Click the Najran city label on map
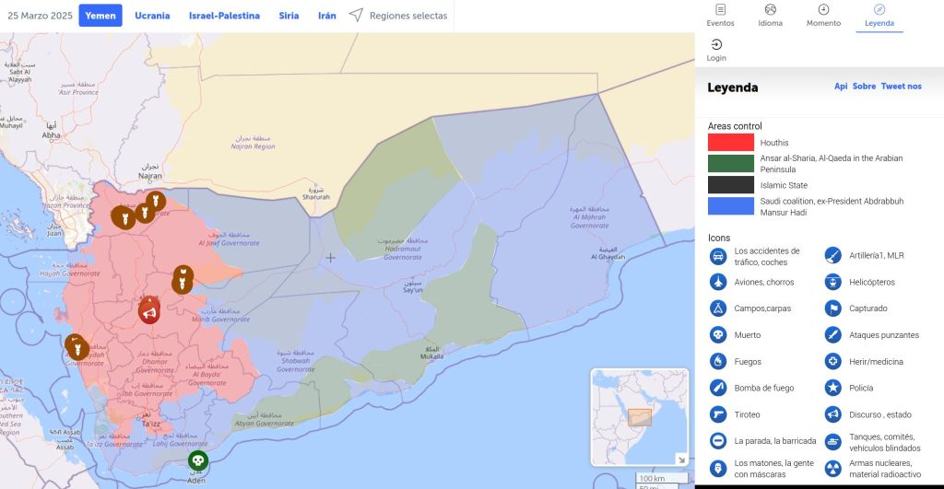The width and height of the screenshot is (944, 489). (150, 172)
